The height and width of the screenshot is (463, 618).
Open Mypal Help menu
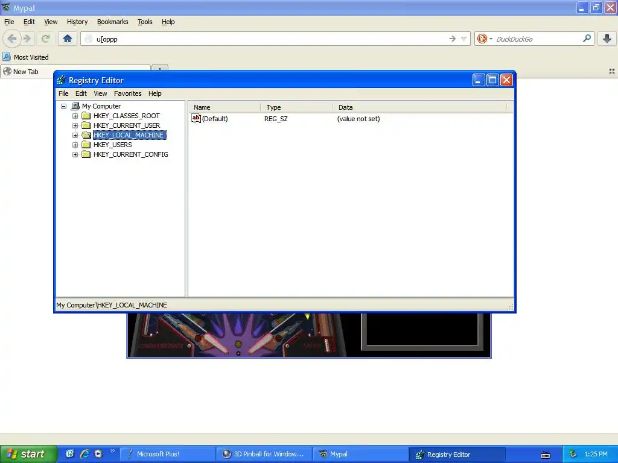coord(168,22)
